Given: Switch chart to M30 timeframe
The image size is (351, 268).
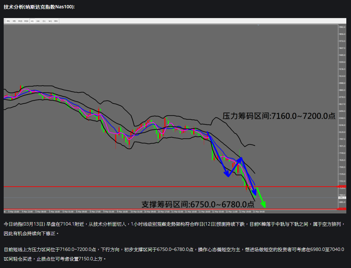Looking at the screenshot, I should pyautogui.click(x=26, y=21).
